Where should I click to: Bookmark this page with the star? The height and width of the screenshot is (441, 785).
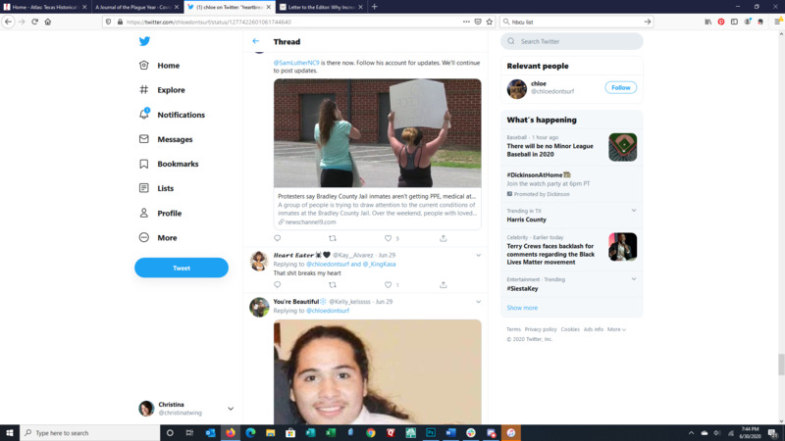pos(490,21)
